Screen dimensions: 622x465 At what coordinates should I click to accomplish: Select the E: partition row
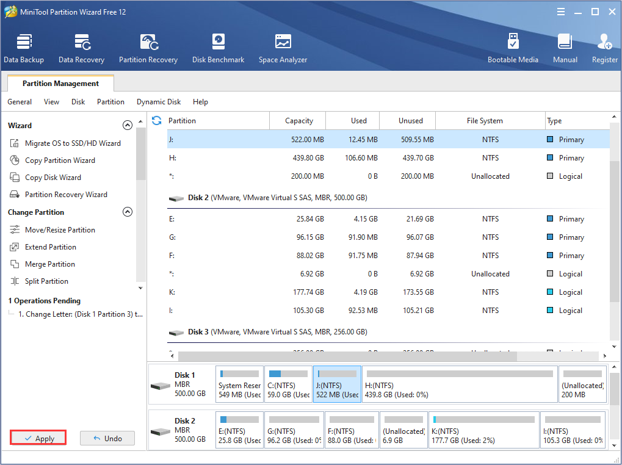point(388,219)
